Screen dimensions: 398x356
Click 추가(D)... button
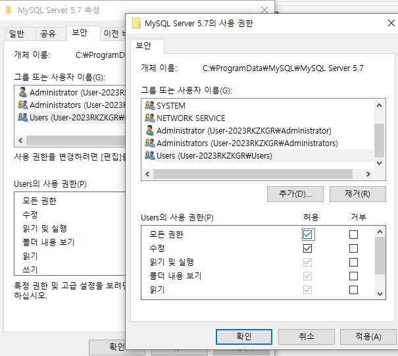tap(295, 194)
